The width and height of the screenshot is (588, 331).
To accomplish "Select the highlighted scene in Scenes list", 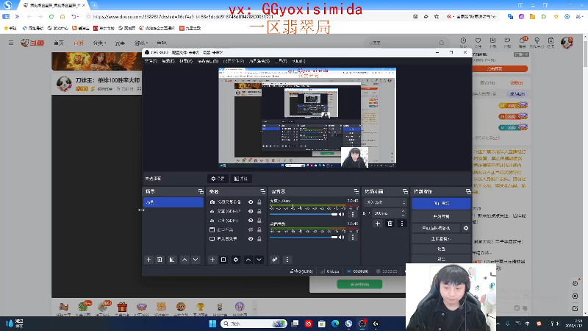I will click(173, 202).
